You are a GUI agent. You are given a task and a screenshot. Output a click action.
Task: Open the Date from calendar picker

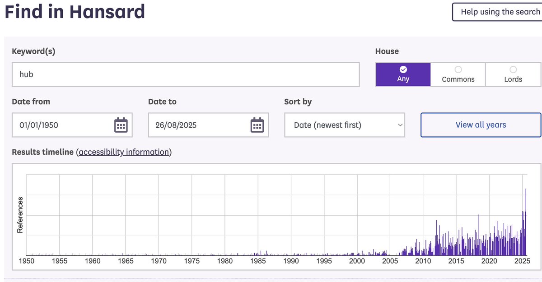tap(121, 125)
